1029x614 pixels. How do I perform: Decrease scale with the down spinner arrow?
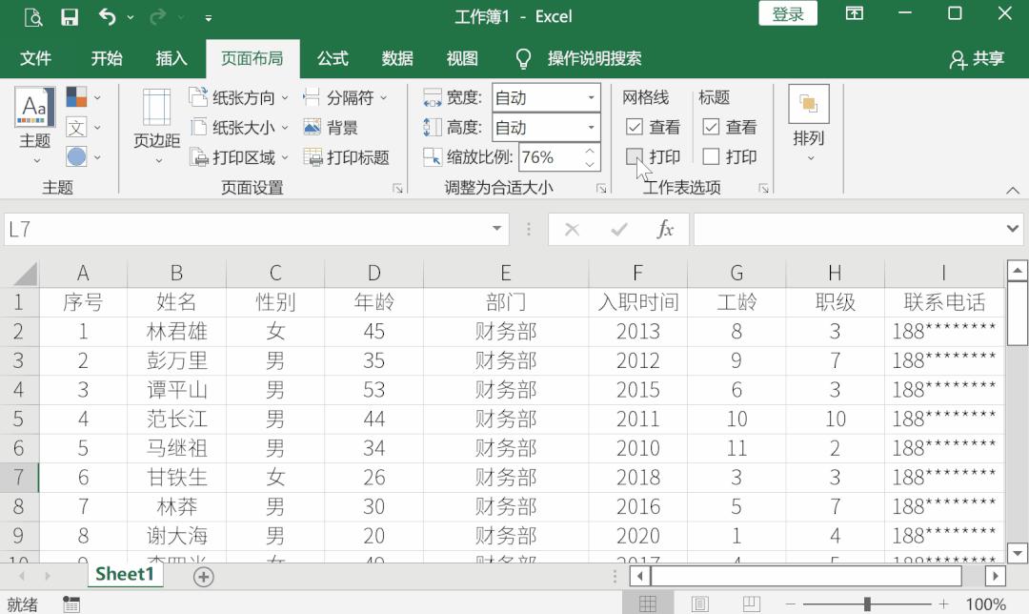(x=591, y=164)
